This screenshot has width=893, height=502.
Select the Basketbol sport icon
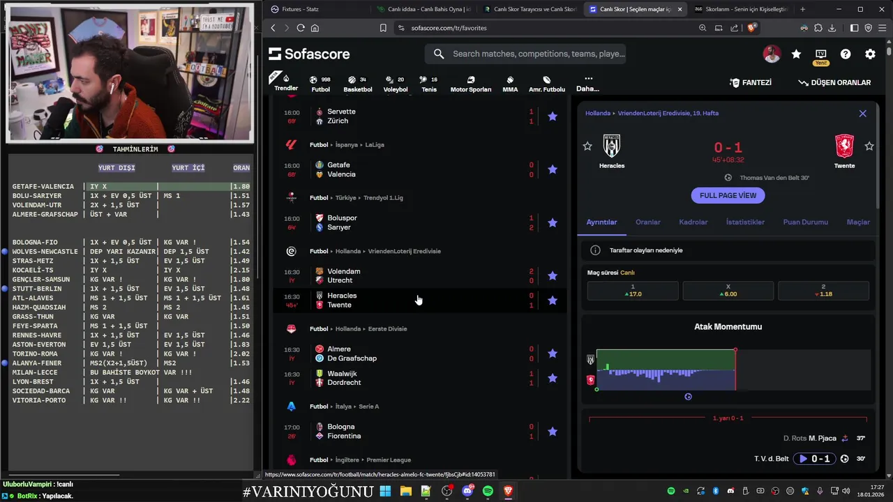pyautogui.click(x=357, y=84)
